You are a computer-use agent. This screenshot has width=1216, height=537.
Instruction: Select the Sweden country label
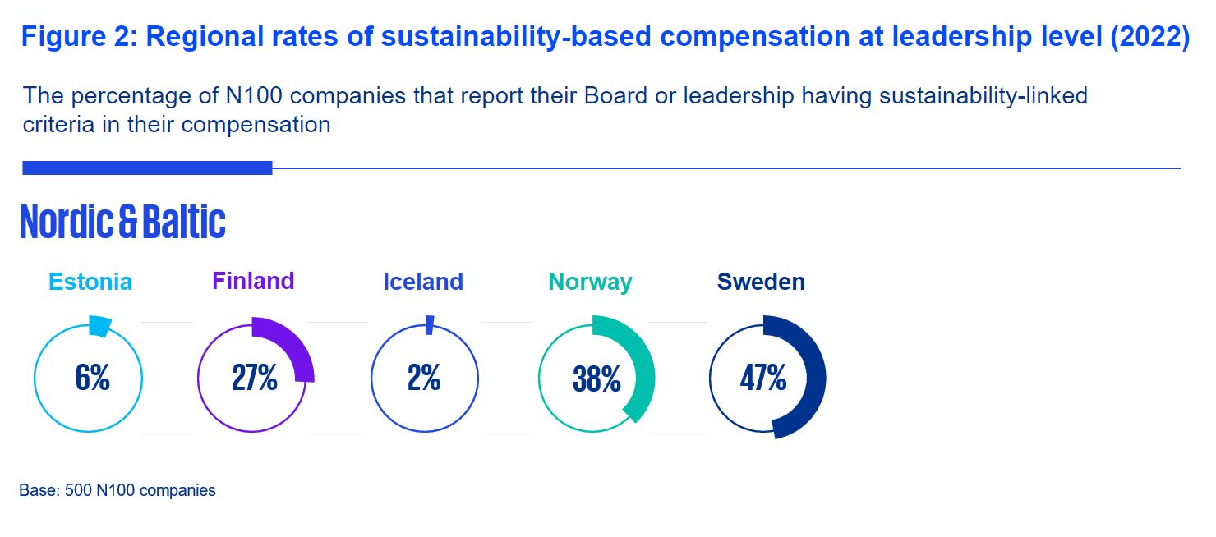point(761,282)
